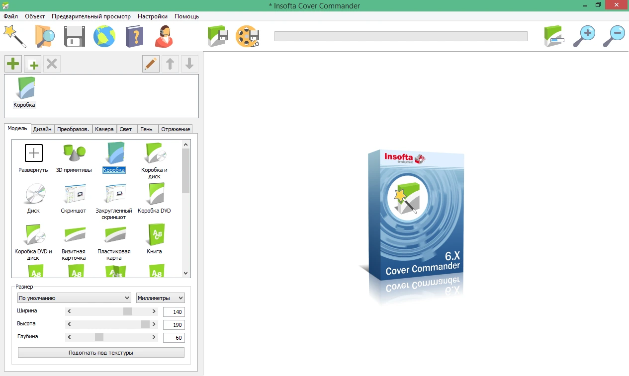
Task: Delete object with grey X icon
Action: point(52,64)
